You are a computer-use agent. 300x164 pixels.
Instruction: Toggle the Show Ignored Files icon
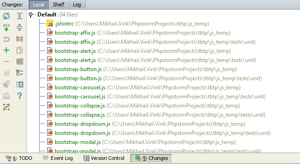(20, 61)
